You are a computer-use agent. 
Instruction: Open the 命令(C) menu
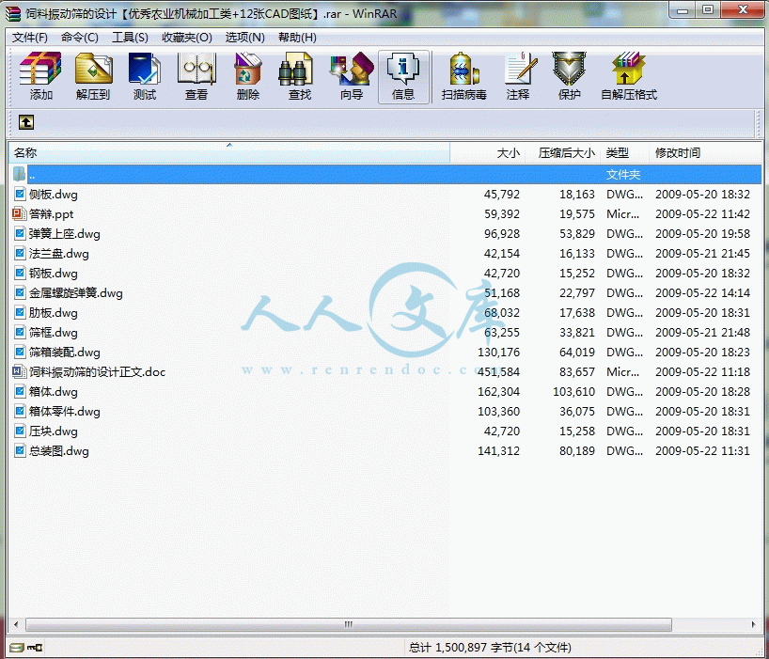coord(80,38)
